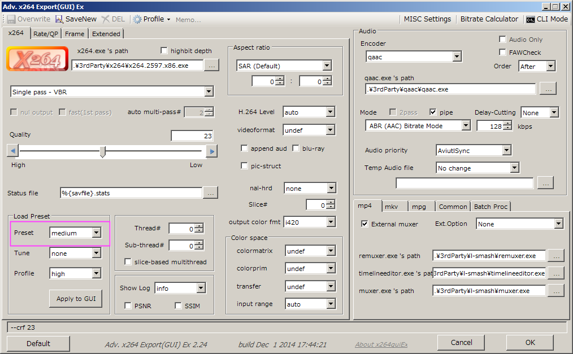Switch to the Frame tab
This screenshot has height=354, width=573.
[x=75, y=33]
